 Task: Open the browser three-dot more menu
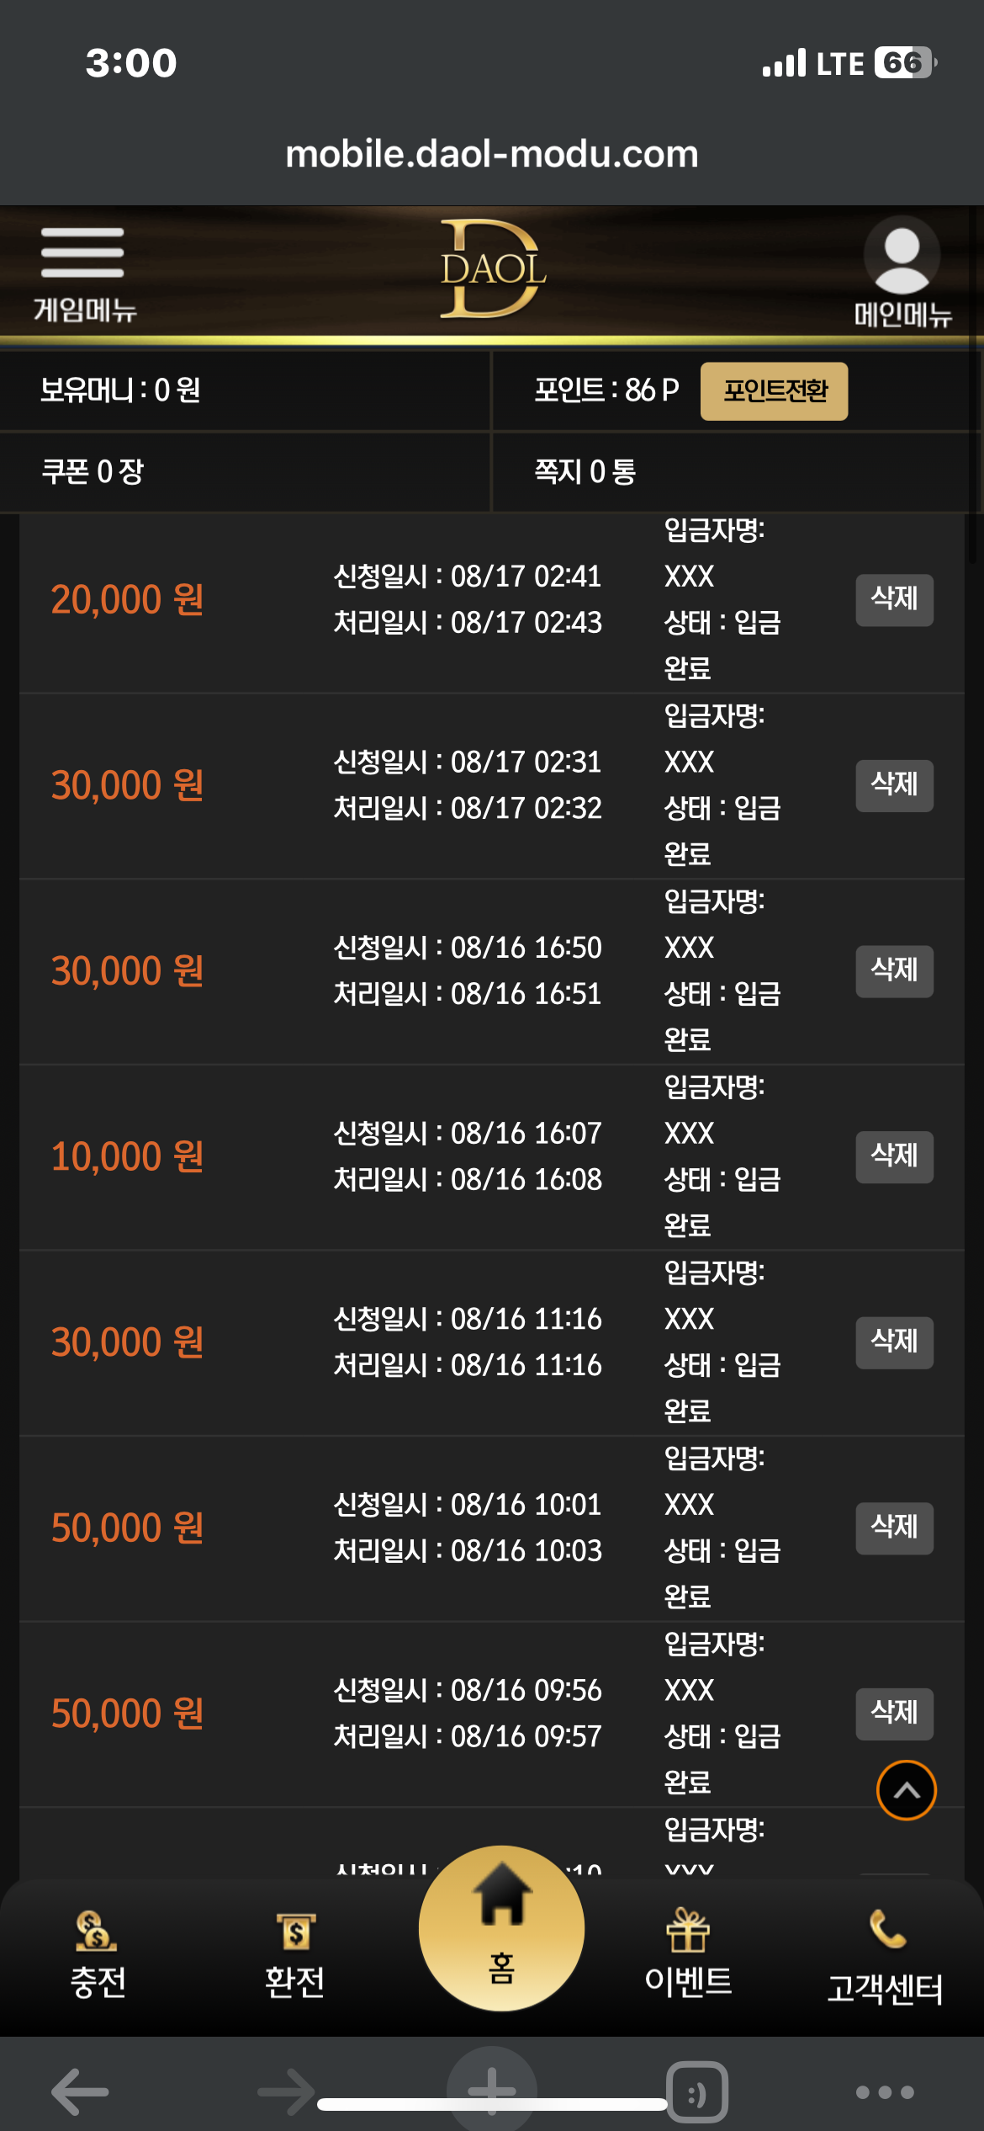pyautogui.click(x=885, y=2092)
